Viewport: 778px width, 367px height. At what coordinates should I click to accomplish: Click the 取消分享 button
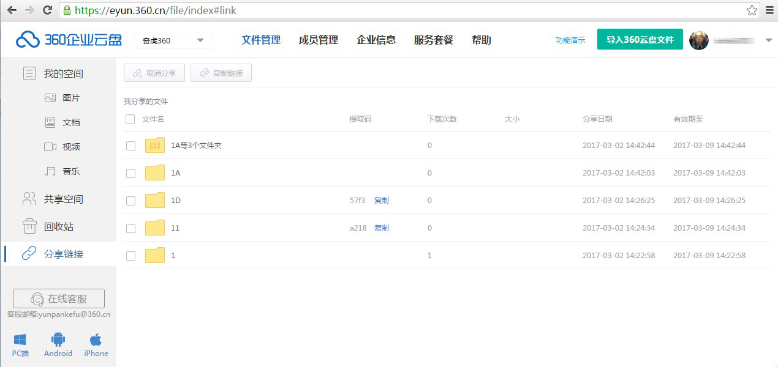point(154,73)
